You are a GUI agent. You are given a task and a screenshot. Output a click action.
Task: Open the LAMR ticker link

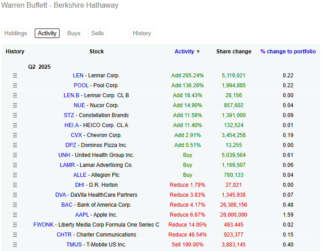pos(67,165)
